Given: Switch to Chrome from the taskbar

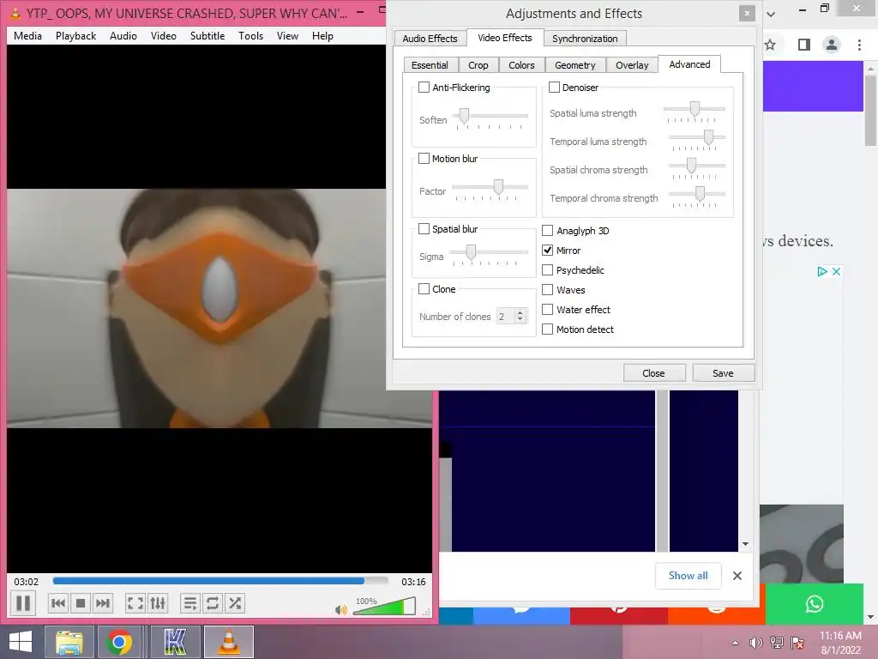Looking at the screenshot, I should coord(119,642).
